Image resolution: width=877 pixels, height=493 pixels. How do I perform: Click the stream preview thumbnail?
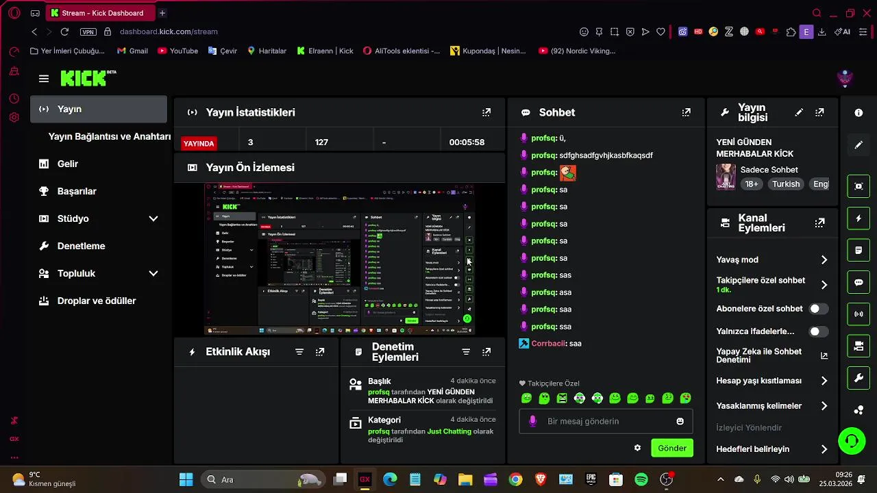coord(340,259)
